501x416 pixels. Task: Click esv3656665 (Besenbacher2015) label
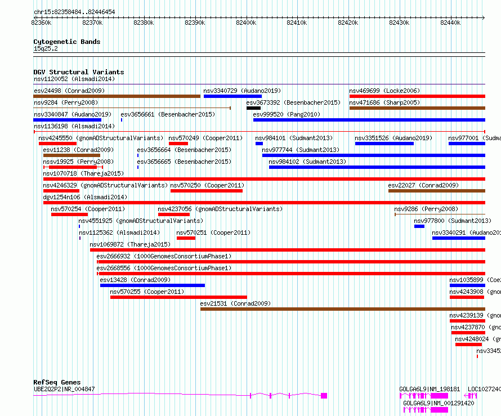point(184,162)
